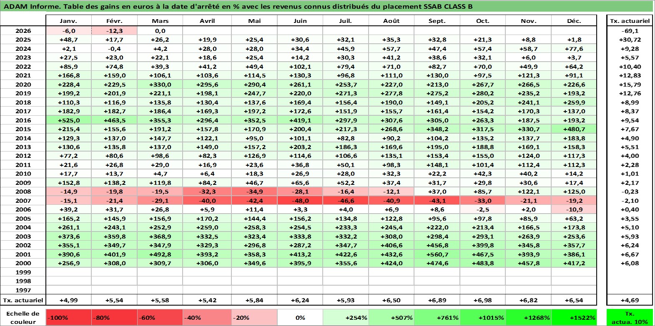Select the 0% white scale cell
Viewport: 655px width, 326px height.
(x=300, y=317)
